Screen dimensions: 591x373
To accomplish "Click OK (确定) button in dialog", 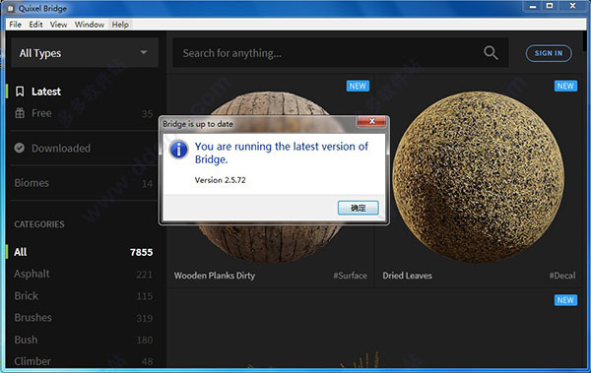I will [x=359, y=208].
